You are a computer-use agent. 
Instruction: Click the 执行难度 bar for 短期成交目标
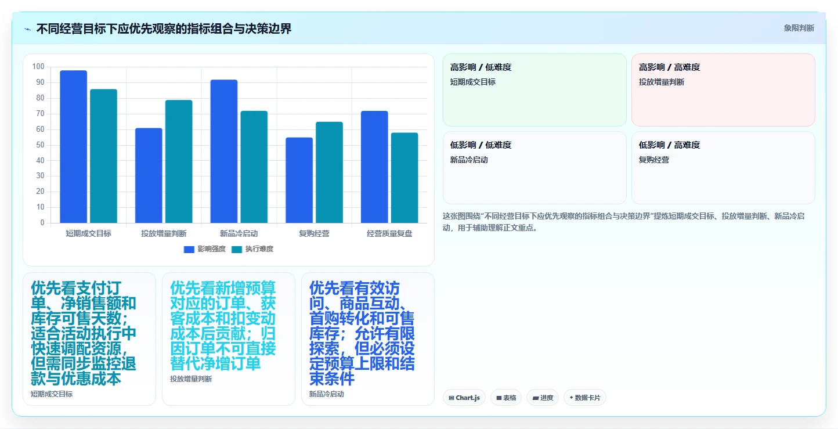click(103, 156)
